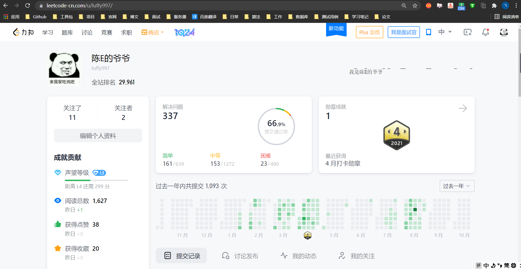Click the panda profile picture
Image resolution: width=521 pixels, height=269 pixels.
pos(64,69)
